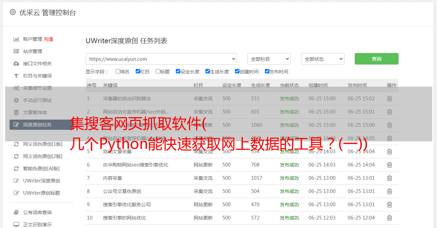Click the database icon for 文章暂存库

pyautogui.click(x=16, y=112)
